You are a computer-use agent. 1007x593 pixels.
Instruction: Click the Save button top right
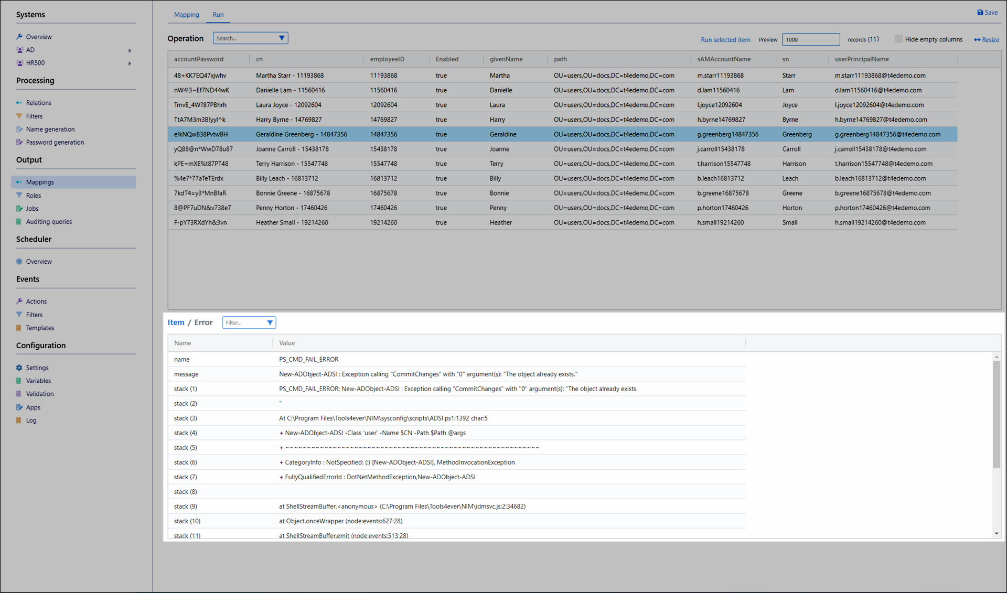(987, 13)
